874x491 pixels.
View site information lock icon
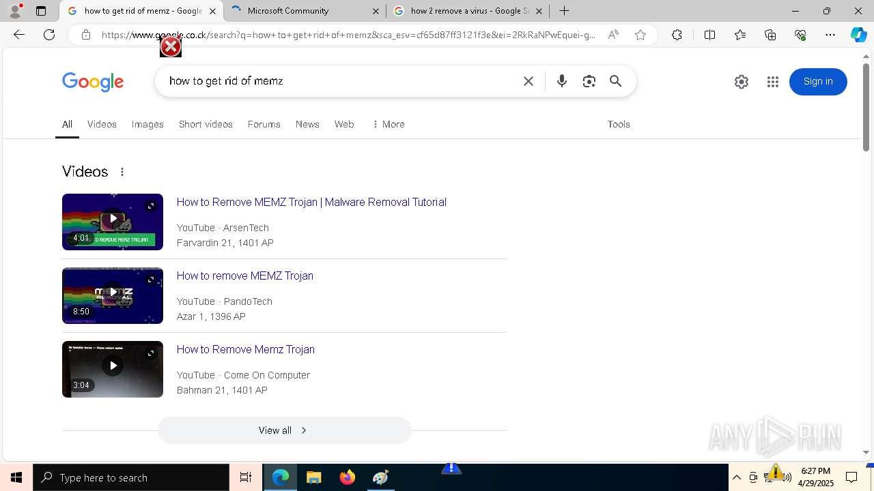86,35
